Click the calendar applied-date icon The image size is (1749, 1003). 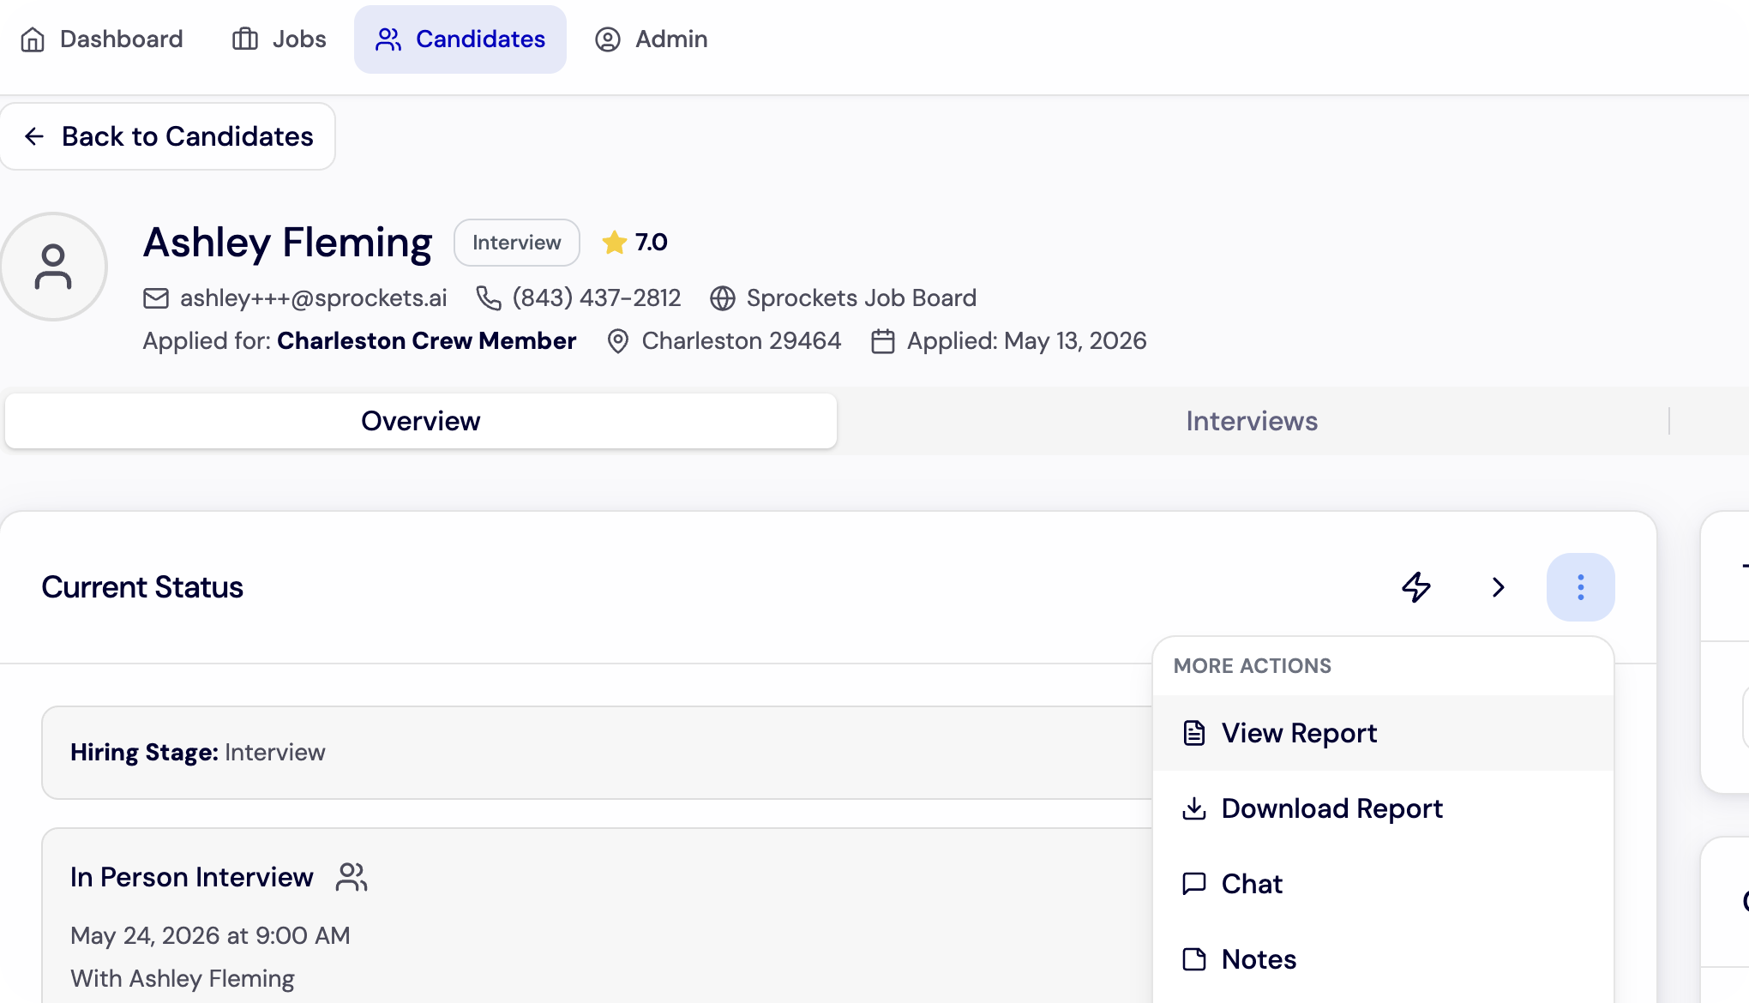(x=882, y=341)
